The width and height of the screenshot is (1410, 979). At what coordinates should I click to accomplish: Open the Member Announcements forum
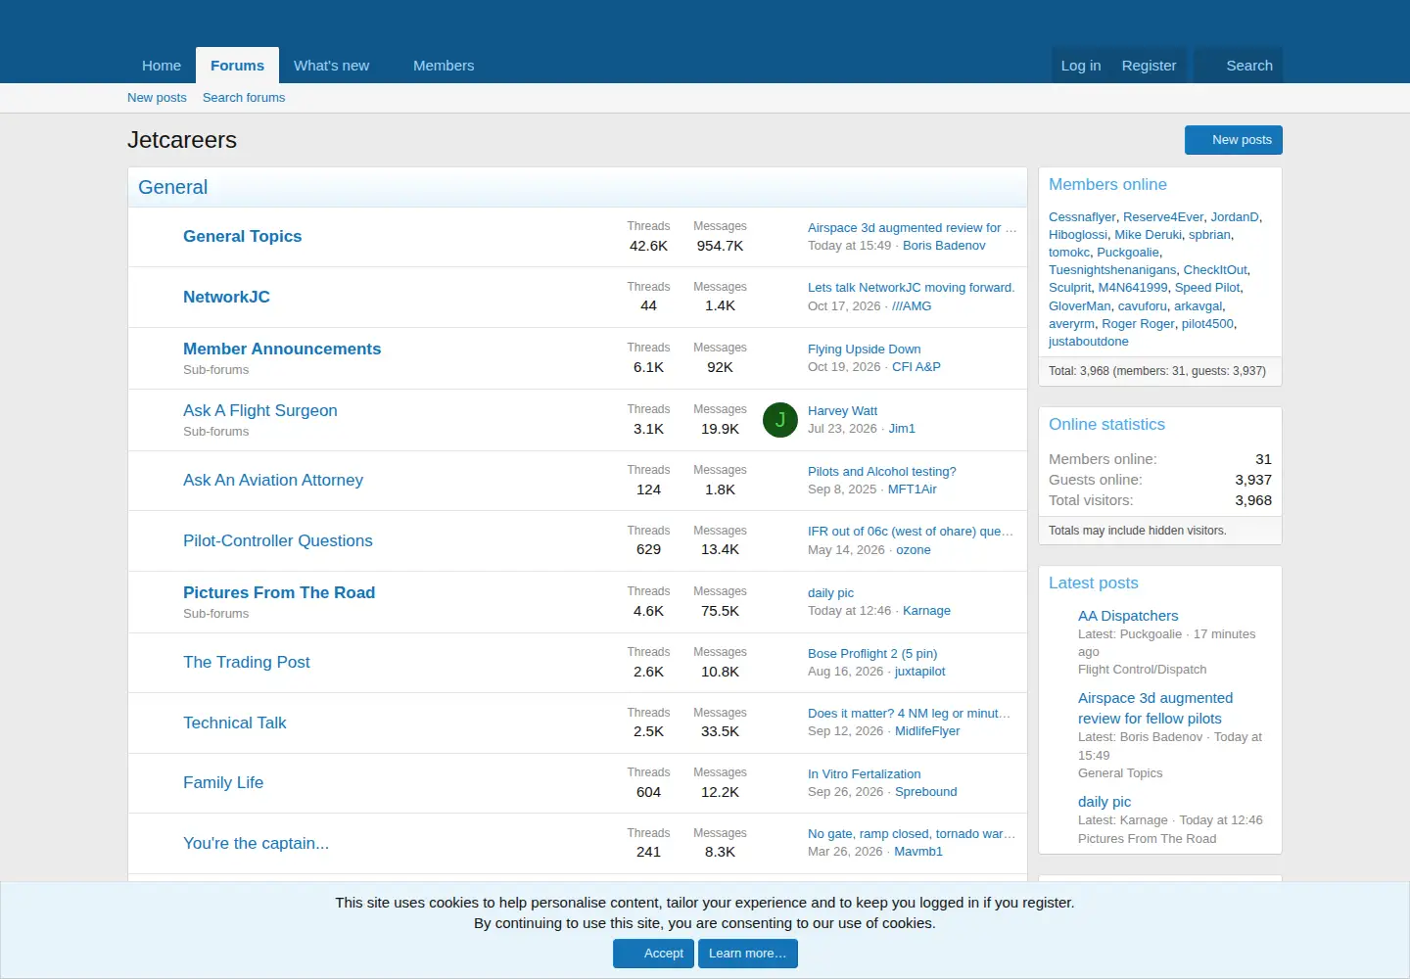coord(282,349)
